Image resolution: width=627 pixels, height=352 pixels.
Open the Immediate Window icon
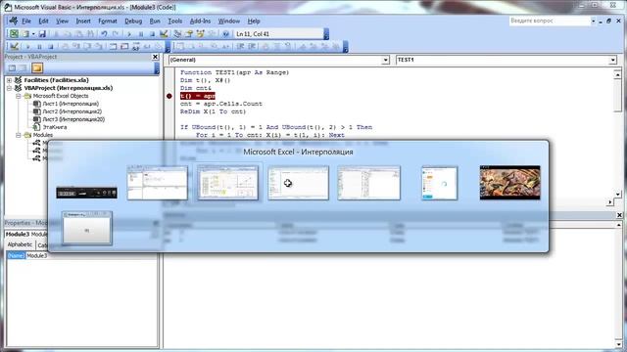click(124, 46)
